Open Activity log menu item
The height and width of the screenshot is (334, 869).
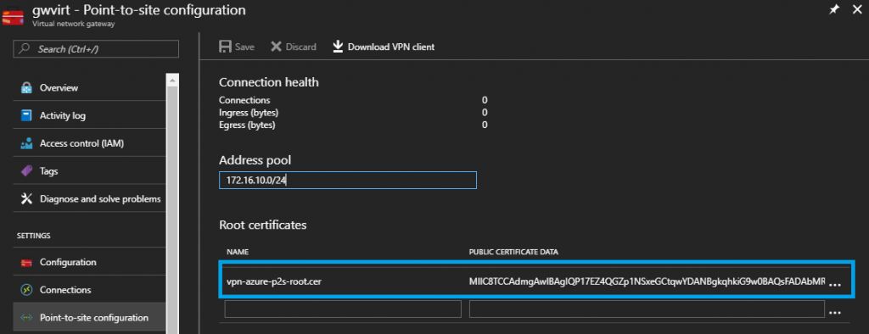point(89,116)
